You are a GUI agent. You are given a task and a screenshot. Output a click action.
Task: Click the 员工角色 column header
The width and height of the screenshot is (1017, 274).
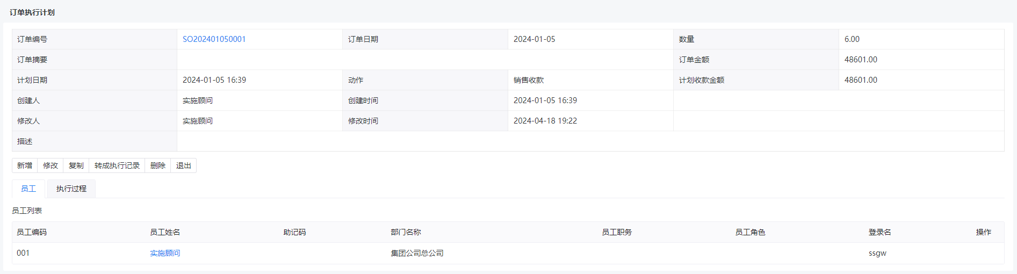point(750,232)
